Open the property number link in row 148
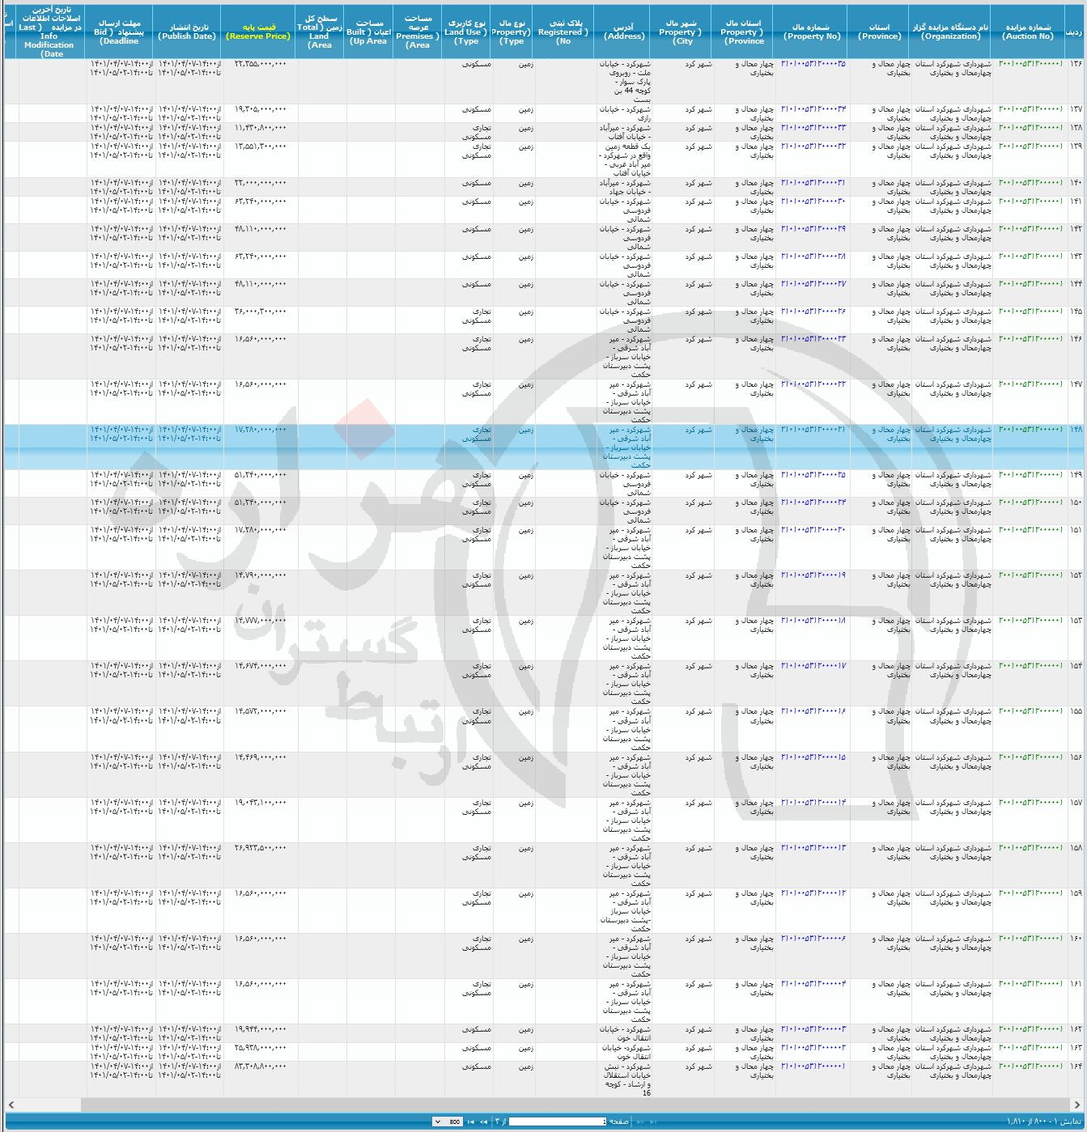This screenshot has width=1087, height=1132. click(x=813, y=430)
